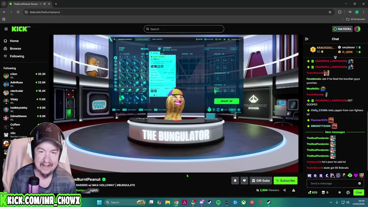Open hstikkytokky channel in Following list
The image size is (368, 207).
tap(24, 110)
